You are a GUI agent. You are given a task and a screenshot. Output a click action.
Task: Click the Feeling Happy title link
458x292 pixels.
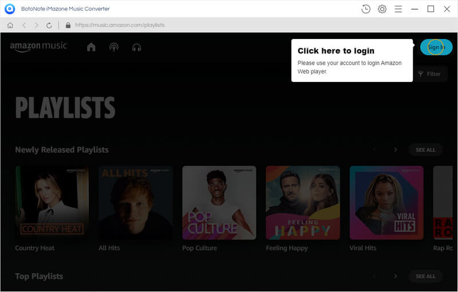click(287, 248)
